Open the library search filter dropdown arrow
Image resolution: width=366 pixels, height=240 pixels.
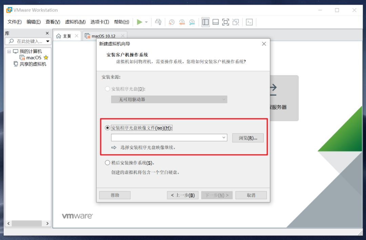tap(48, 41)
